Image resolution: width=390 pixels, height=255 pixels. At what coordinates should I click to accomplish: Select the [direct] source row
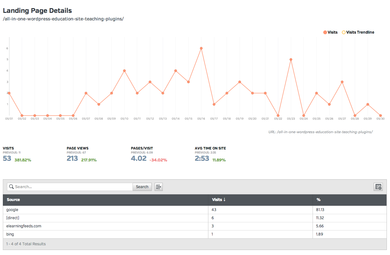[x=13, y=218]
